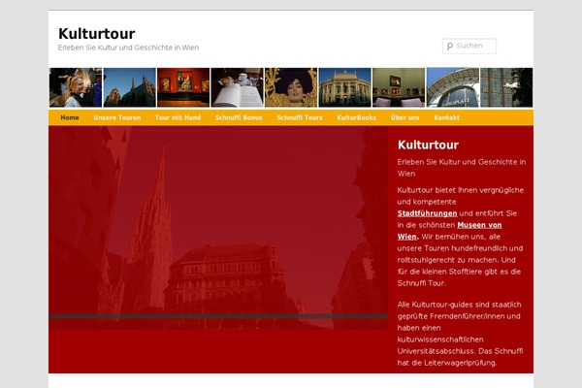Click the open book and coffee thumbnail
The image size is (582, 388).
pos(237,87)
